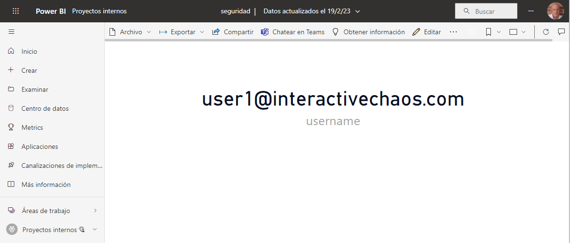
Task: Expand the data updated date chevron
Action: coord(358,11)
